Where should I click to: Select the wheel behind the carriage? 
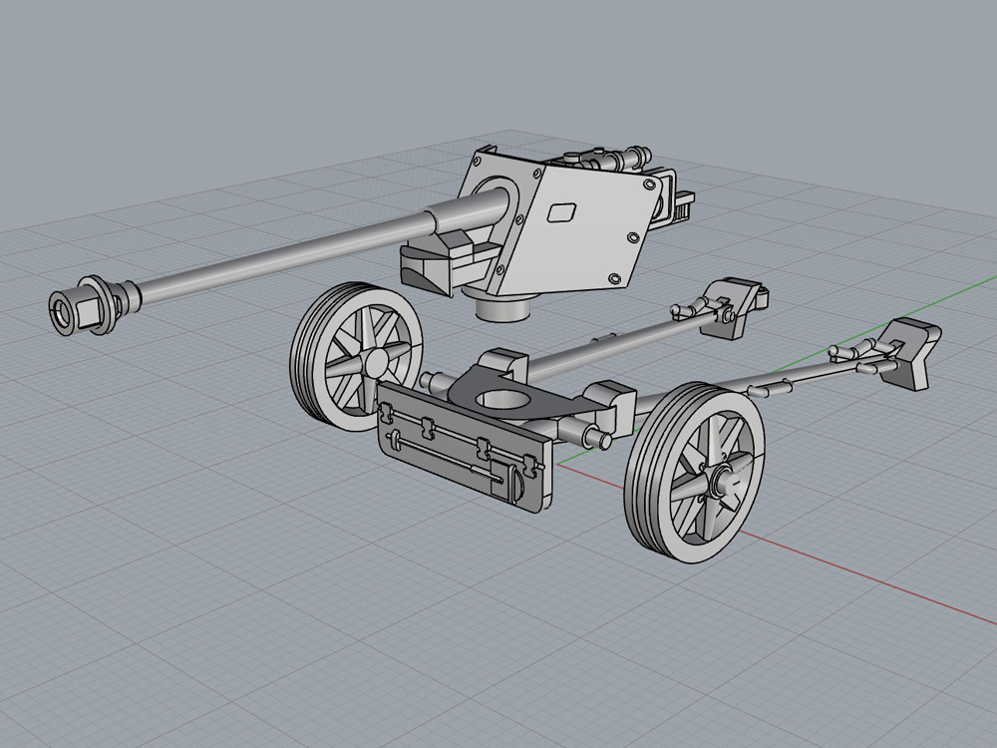click(x=356, y=356)
